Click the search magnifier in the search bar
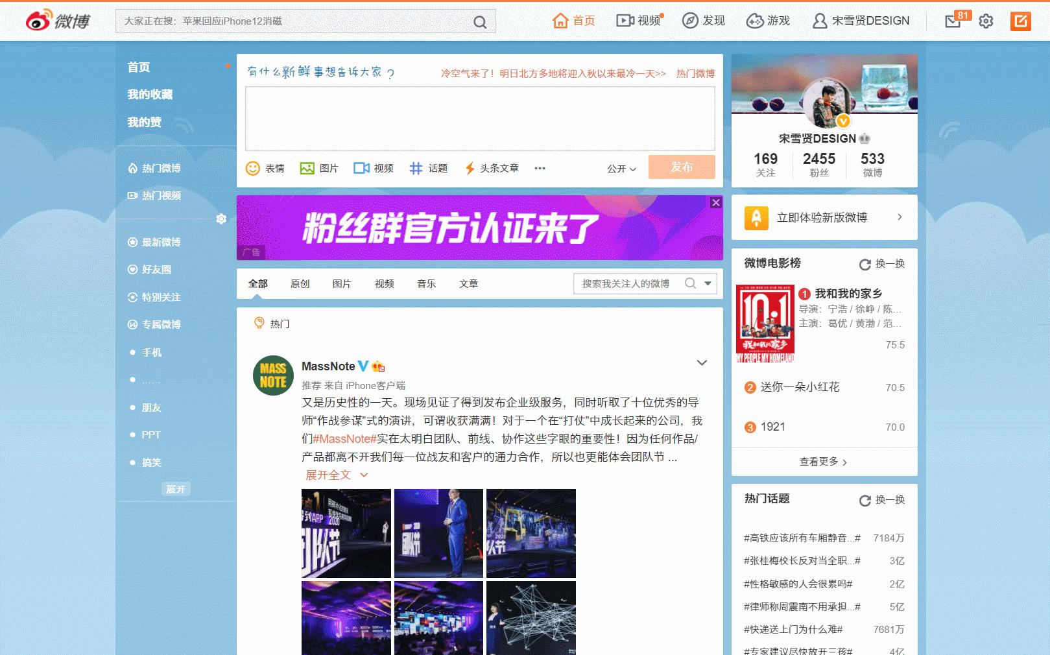Screen dimensions: 1050x655 pos(480,21)
